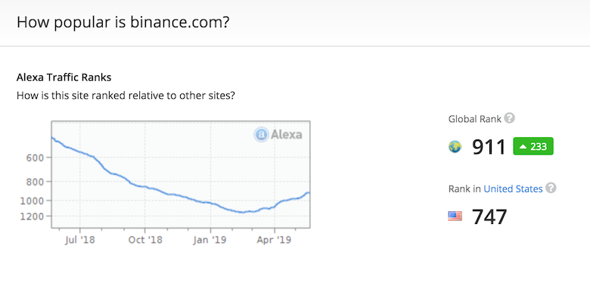Click the Global Rank help question icon
This screenshot has width=590, height=288.
(510, 118)
